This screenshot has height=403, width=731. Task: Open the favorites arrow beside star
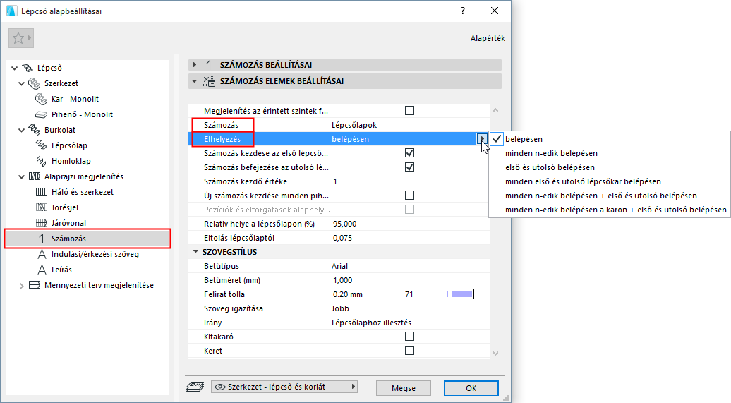click(30, 38)
